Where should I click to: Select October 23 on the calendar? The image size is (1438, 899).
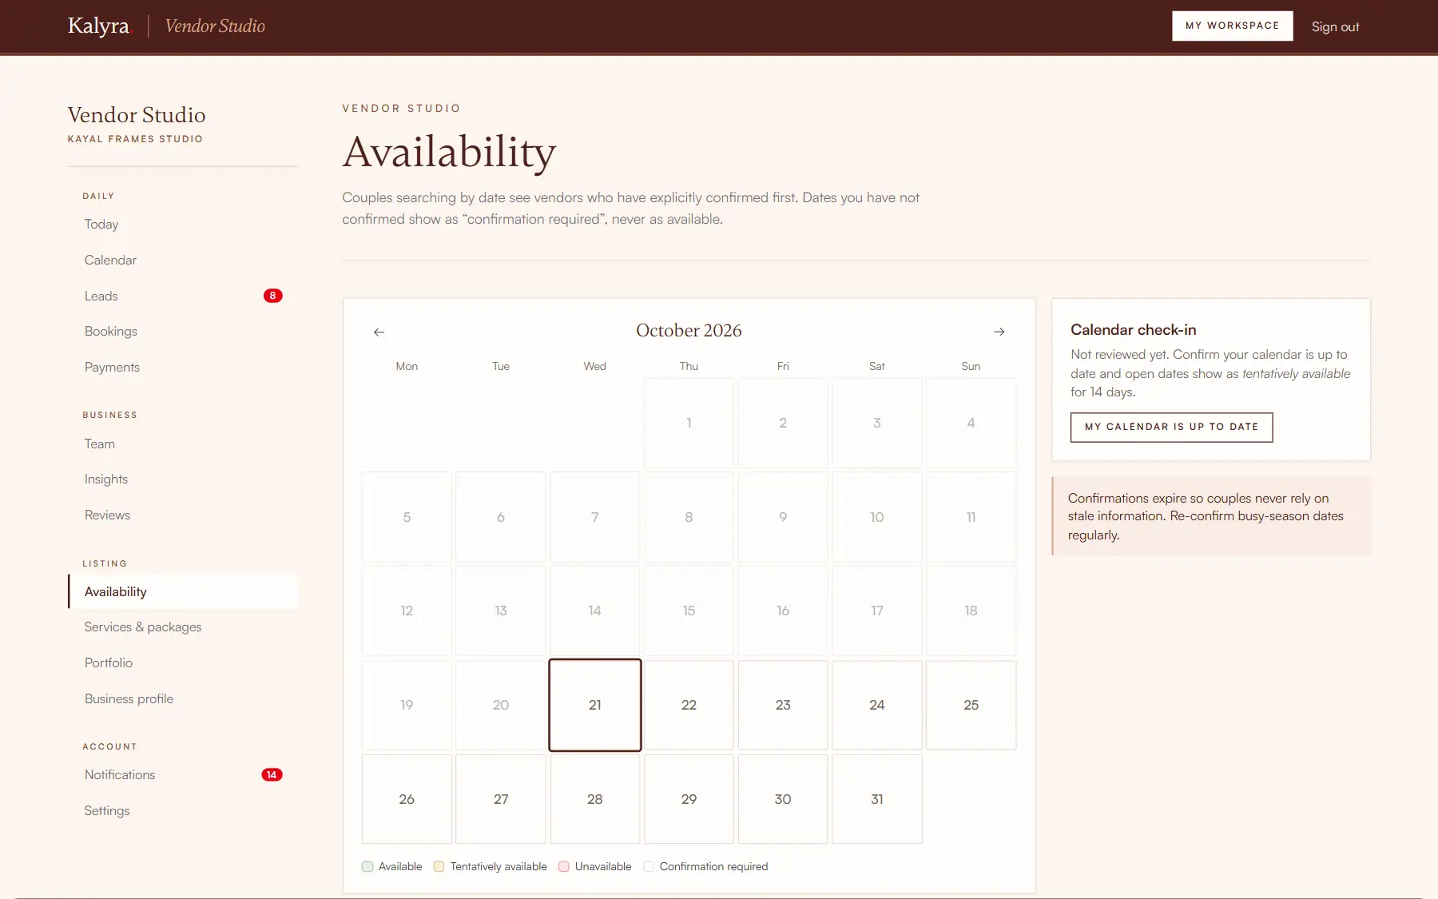[x=783, y=705]
